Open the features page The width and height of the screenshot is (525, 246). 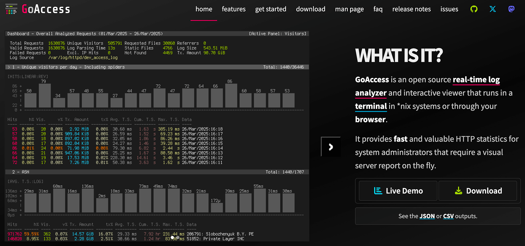click(x=234, y=9)
